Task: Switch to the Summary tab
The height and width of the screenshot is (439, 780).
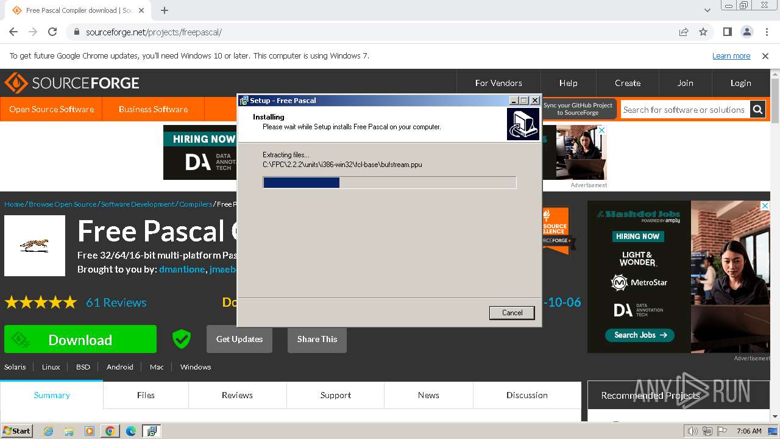Action: 52,395
